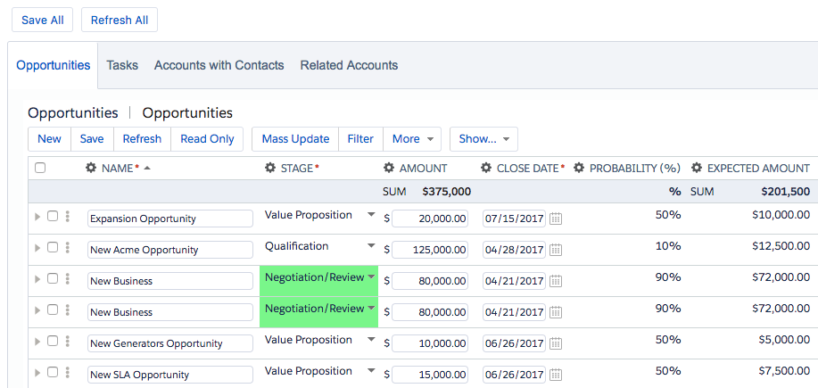Switch to the Tasks tab
This screenshot has width=818, height=388.
click(x=122, y=65)
